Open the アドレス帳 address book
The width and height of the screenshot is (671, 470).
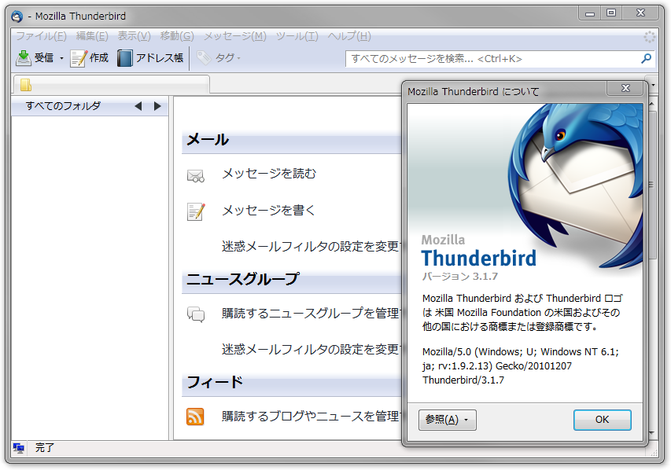pos(150,57)
